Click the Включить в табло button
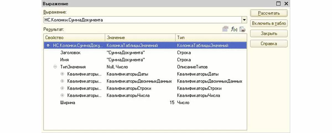 (269, 24)
